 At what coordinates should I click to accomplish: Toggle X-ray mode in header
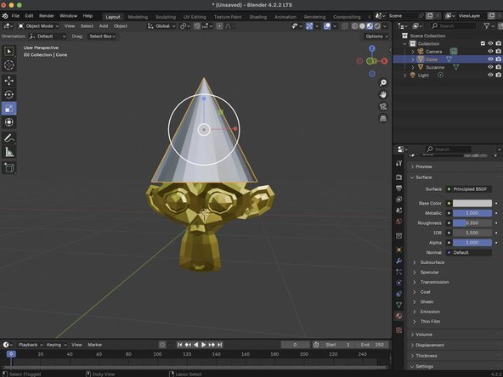pyautogui.click(x=344, y=26)
